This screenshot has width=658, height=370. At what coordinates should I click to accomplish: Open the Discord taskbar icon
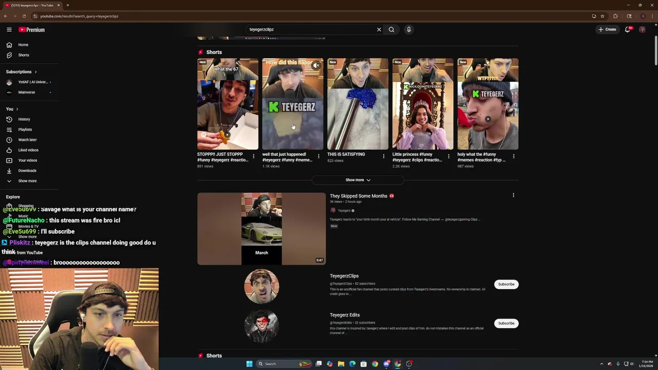387,364
